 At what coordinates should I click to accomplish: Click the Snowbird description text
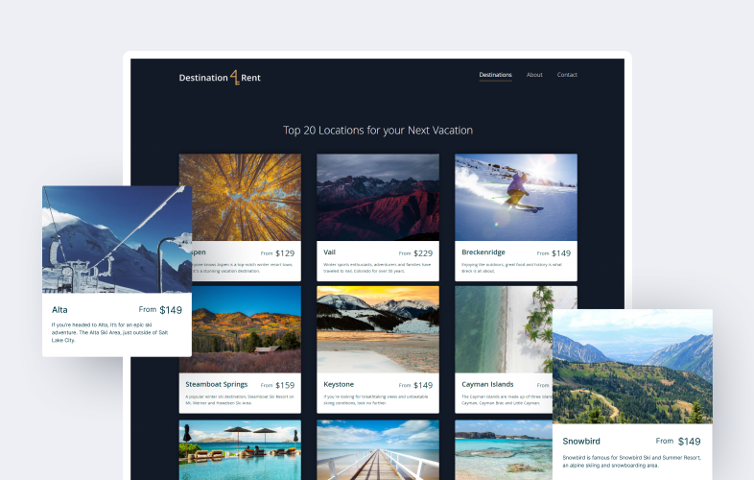coord(632,461)
